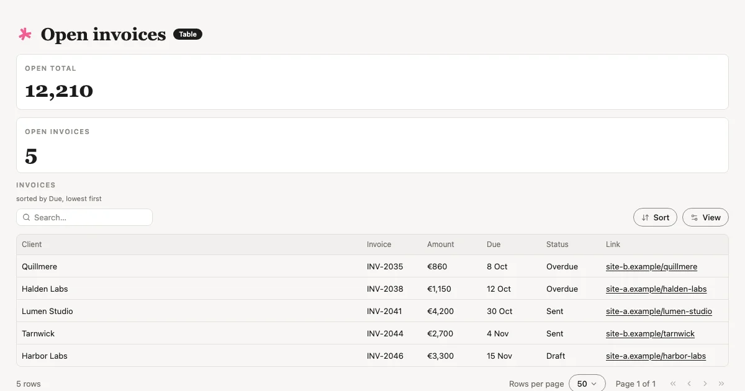Go to the first page arrow
This screenshot has width=745, height=391.
coord(673,384)
